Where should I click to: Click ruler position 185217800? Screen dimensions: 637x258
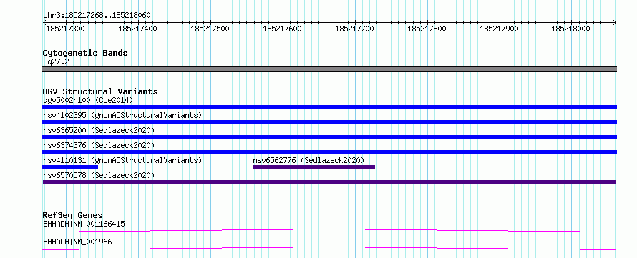click(x=427, y=29)
